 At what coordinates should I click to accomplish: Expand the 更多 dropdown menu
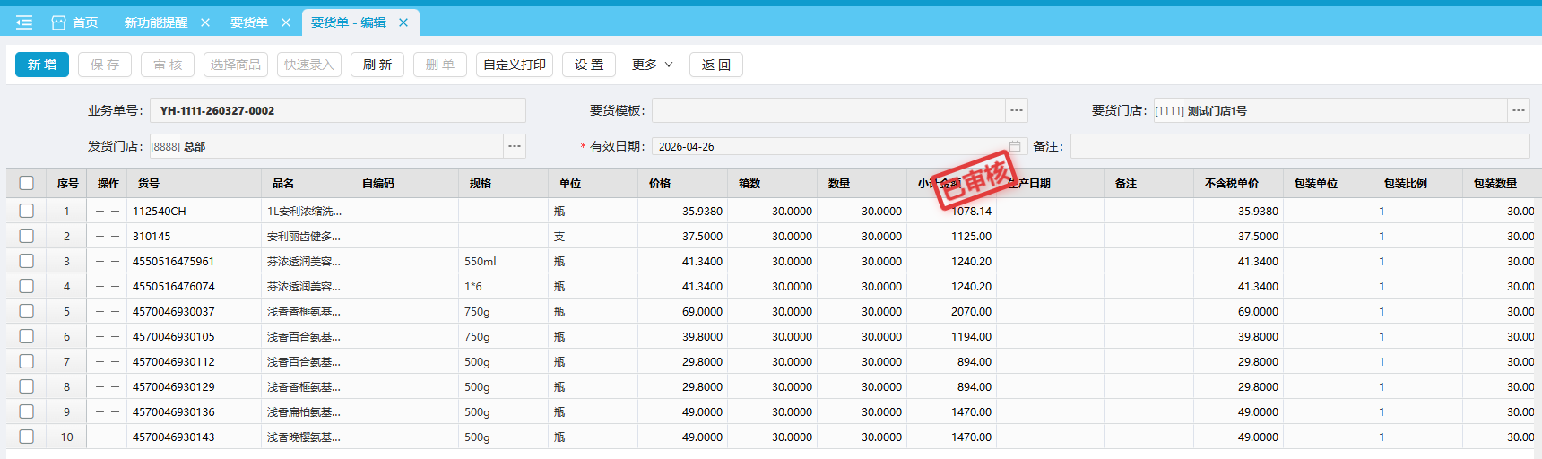(652, 65)
